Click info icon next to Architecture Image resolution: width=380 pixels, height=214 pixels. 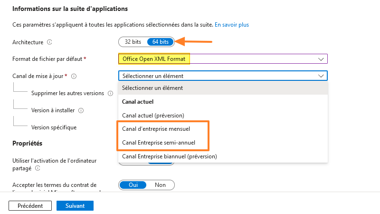50,42
